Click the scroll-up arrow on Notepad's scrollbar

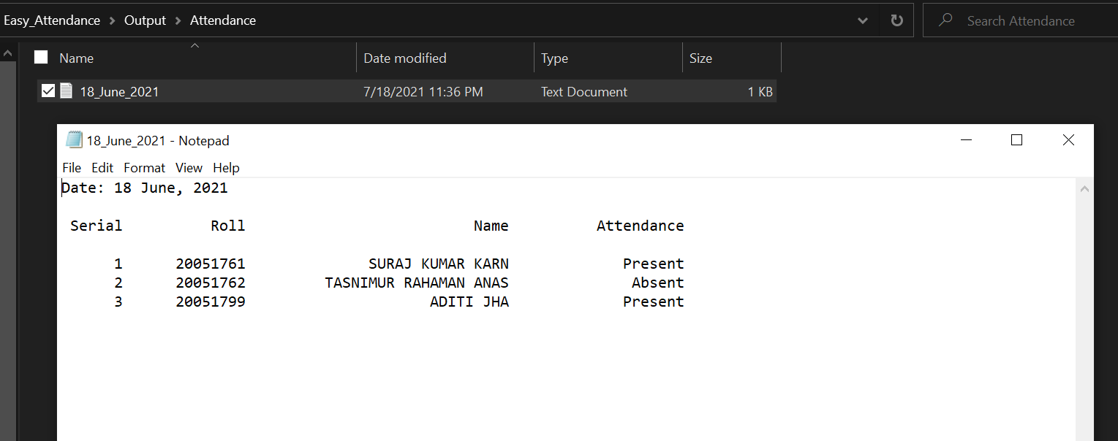coord(1084,188)
